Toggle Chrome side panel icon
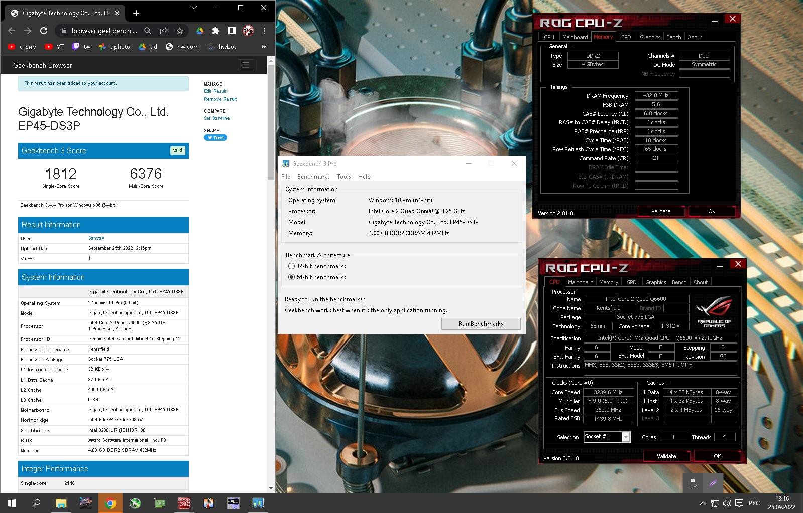The height and width of the screenshot is (513, 803). pyautogui.click(x=232, y=31)
